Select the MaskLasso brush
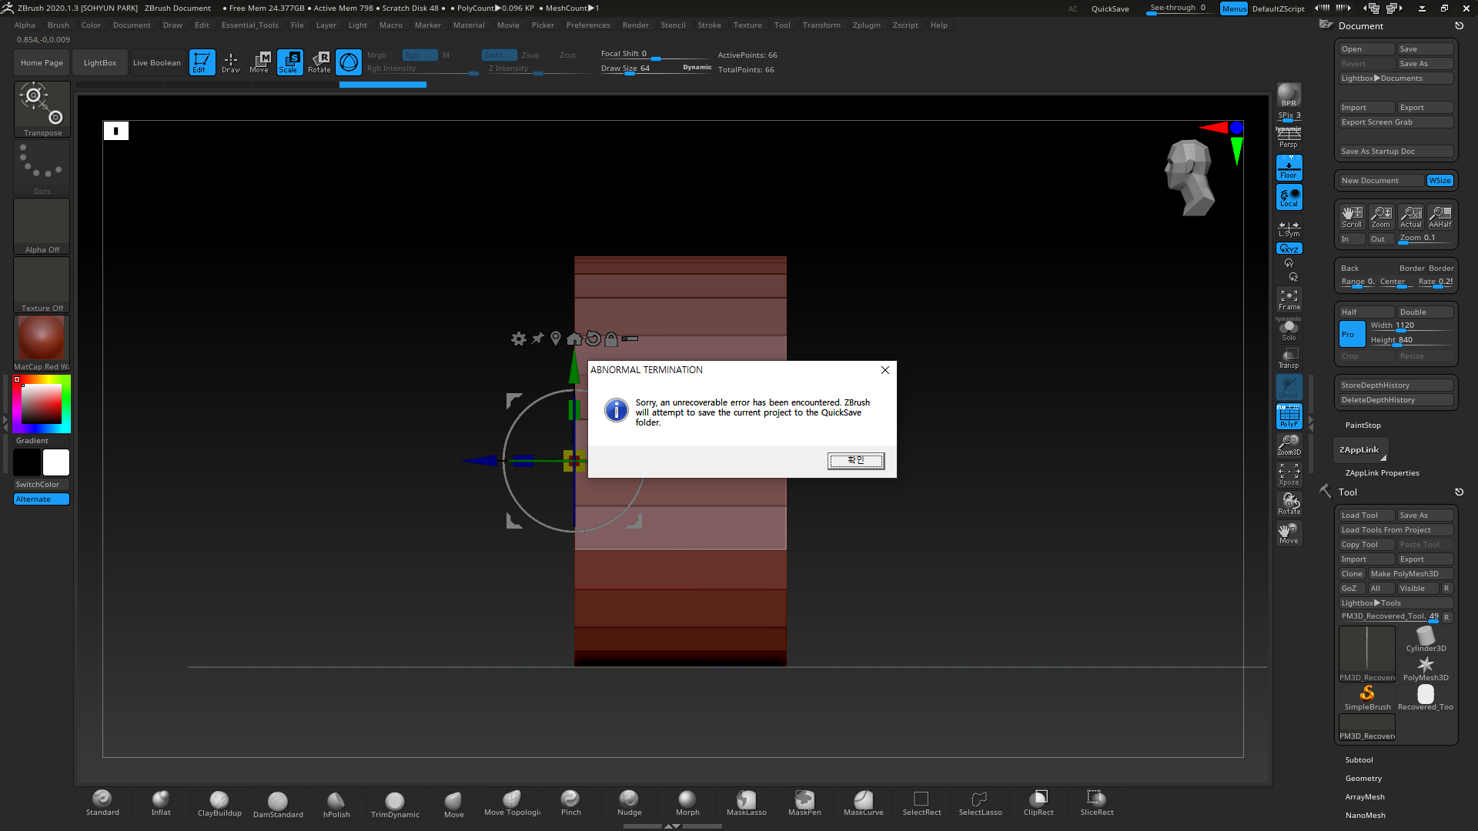 coord(746,802)
